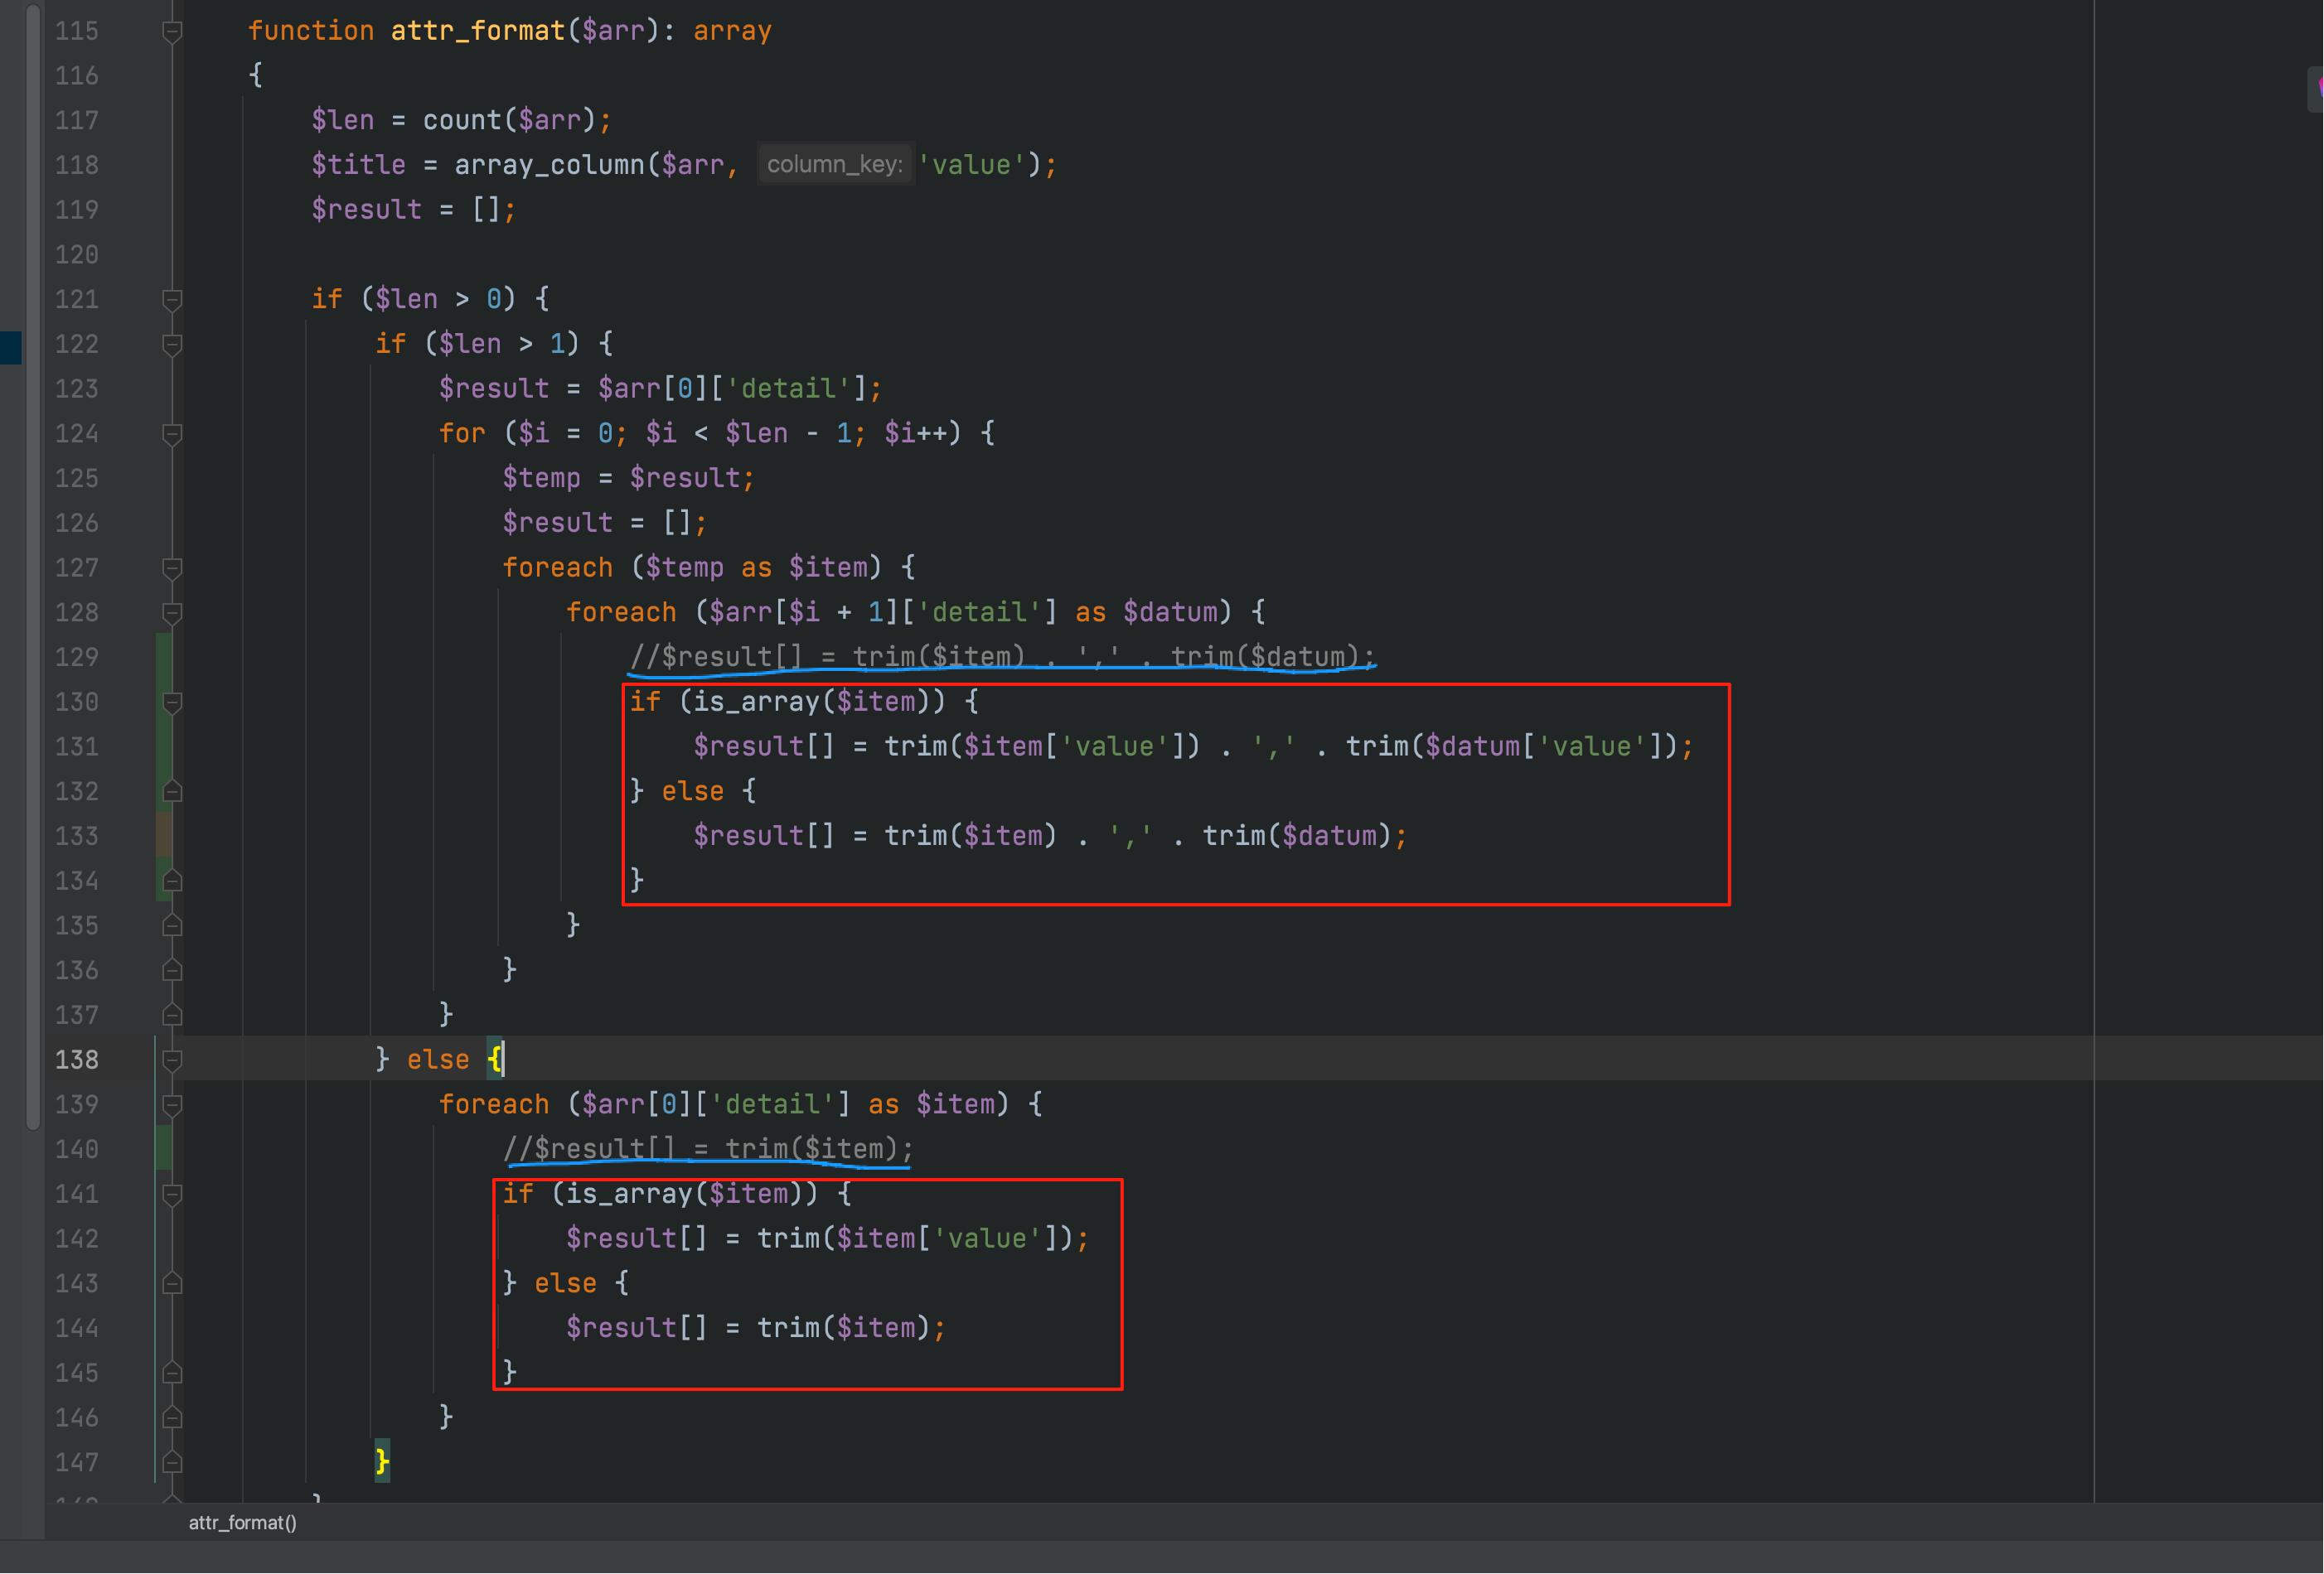Viewport: 2324px width, 1574px height.
Task: Click $datum variable on line 128
Action: point(1170,612)
